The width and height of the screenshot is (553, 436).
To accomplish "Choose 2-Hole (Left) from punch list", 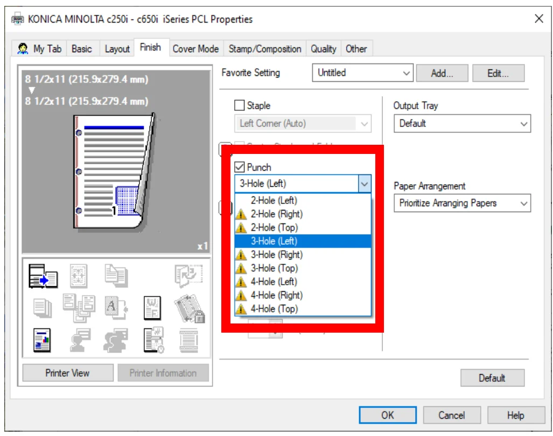I will click(x=303, y=200).
